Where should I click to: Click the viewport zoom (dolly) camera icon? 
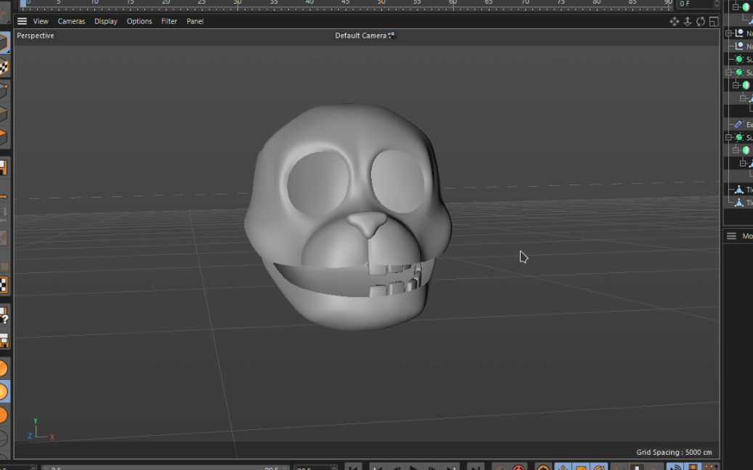tap(688, 21)
